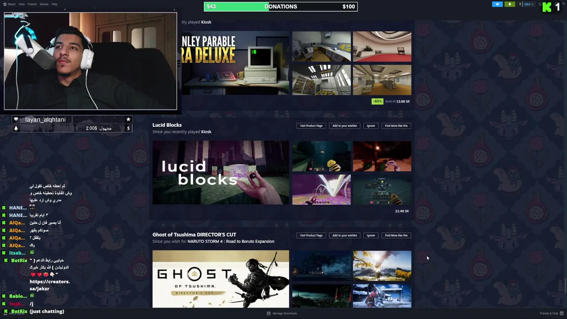Open the Games menu
567x319 pixels.
click(x=44, y=4)
